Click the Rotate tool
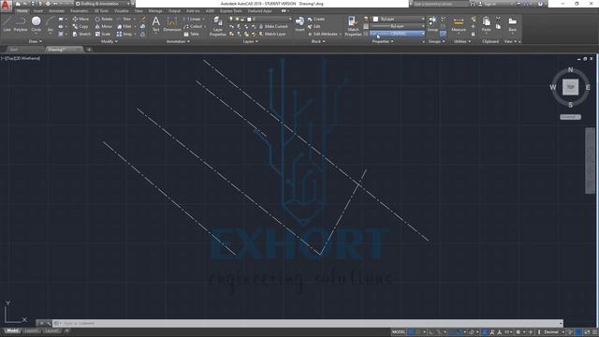The height and width of the screenshot is (337, 599). tap(104, 19)
